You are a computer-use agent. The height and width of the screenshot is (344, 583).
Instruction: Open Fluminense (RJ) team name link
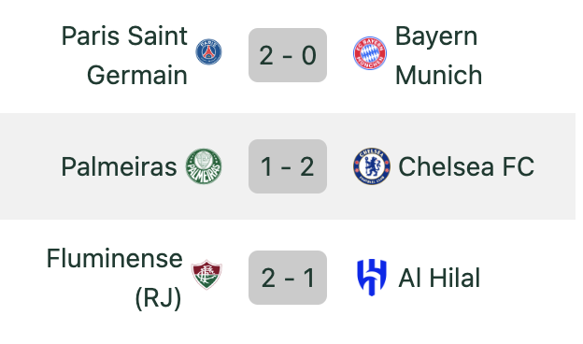click(115, 279)
